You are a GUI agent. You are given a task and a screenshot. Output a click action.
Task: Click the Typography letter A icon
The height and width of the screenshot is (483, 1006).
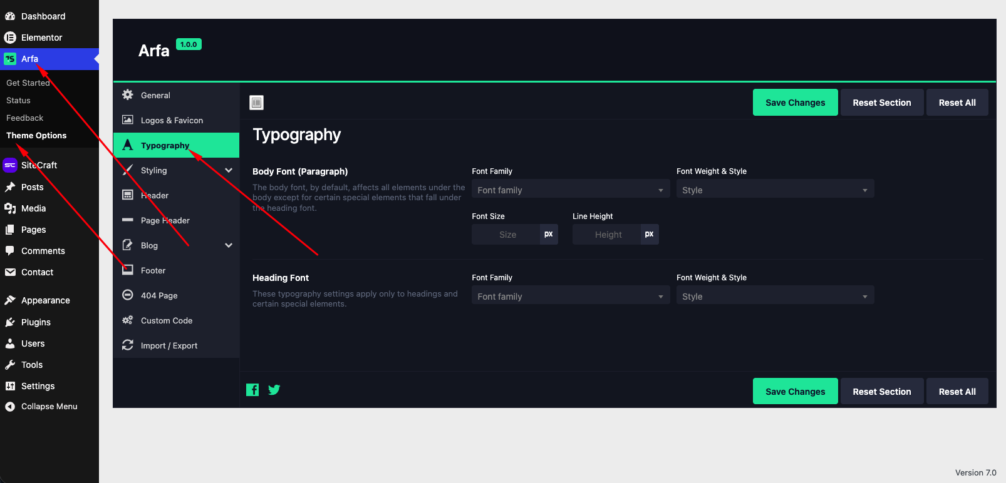128,145
